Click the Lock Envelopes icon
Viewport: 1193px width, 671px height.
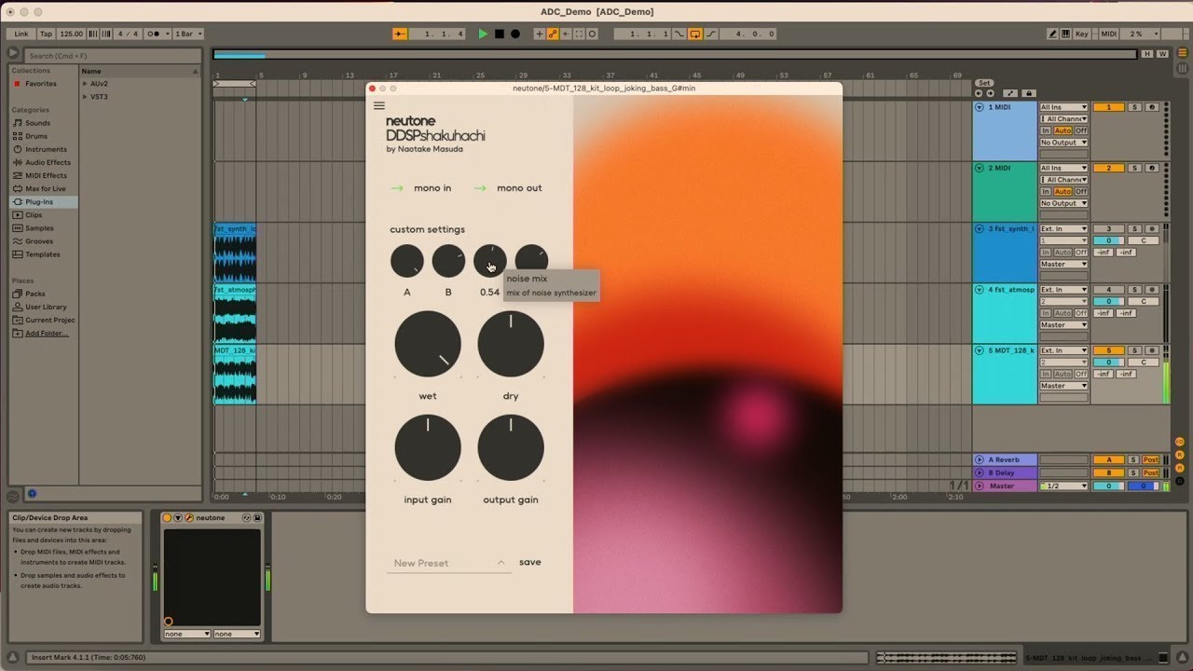1029,93
